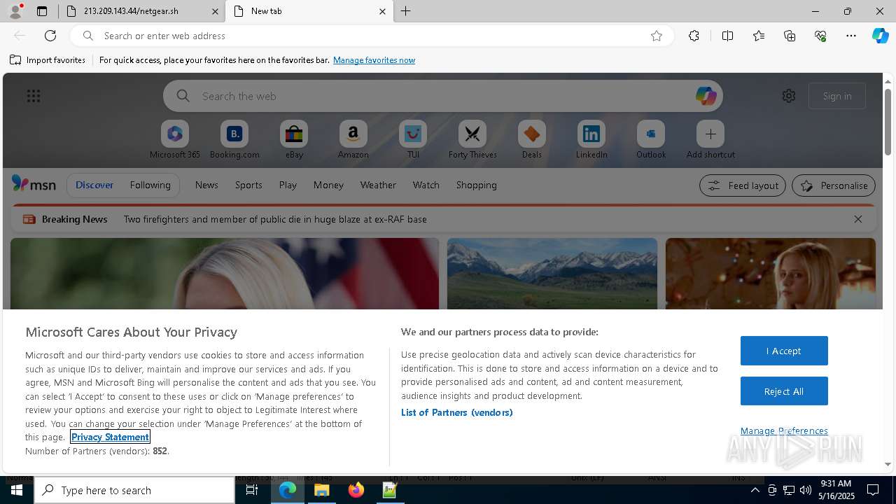Click the Manage favorites now link
The height and width of the screenshot is (504, 896).
[374, 60]
